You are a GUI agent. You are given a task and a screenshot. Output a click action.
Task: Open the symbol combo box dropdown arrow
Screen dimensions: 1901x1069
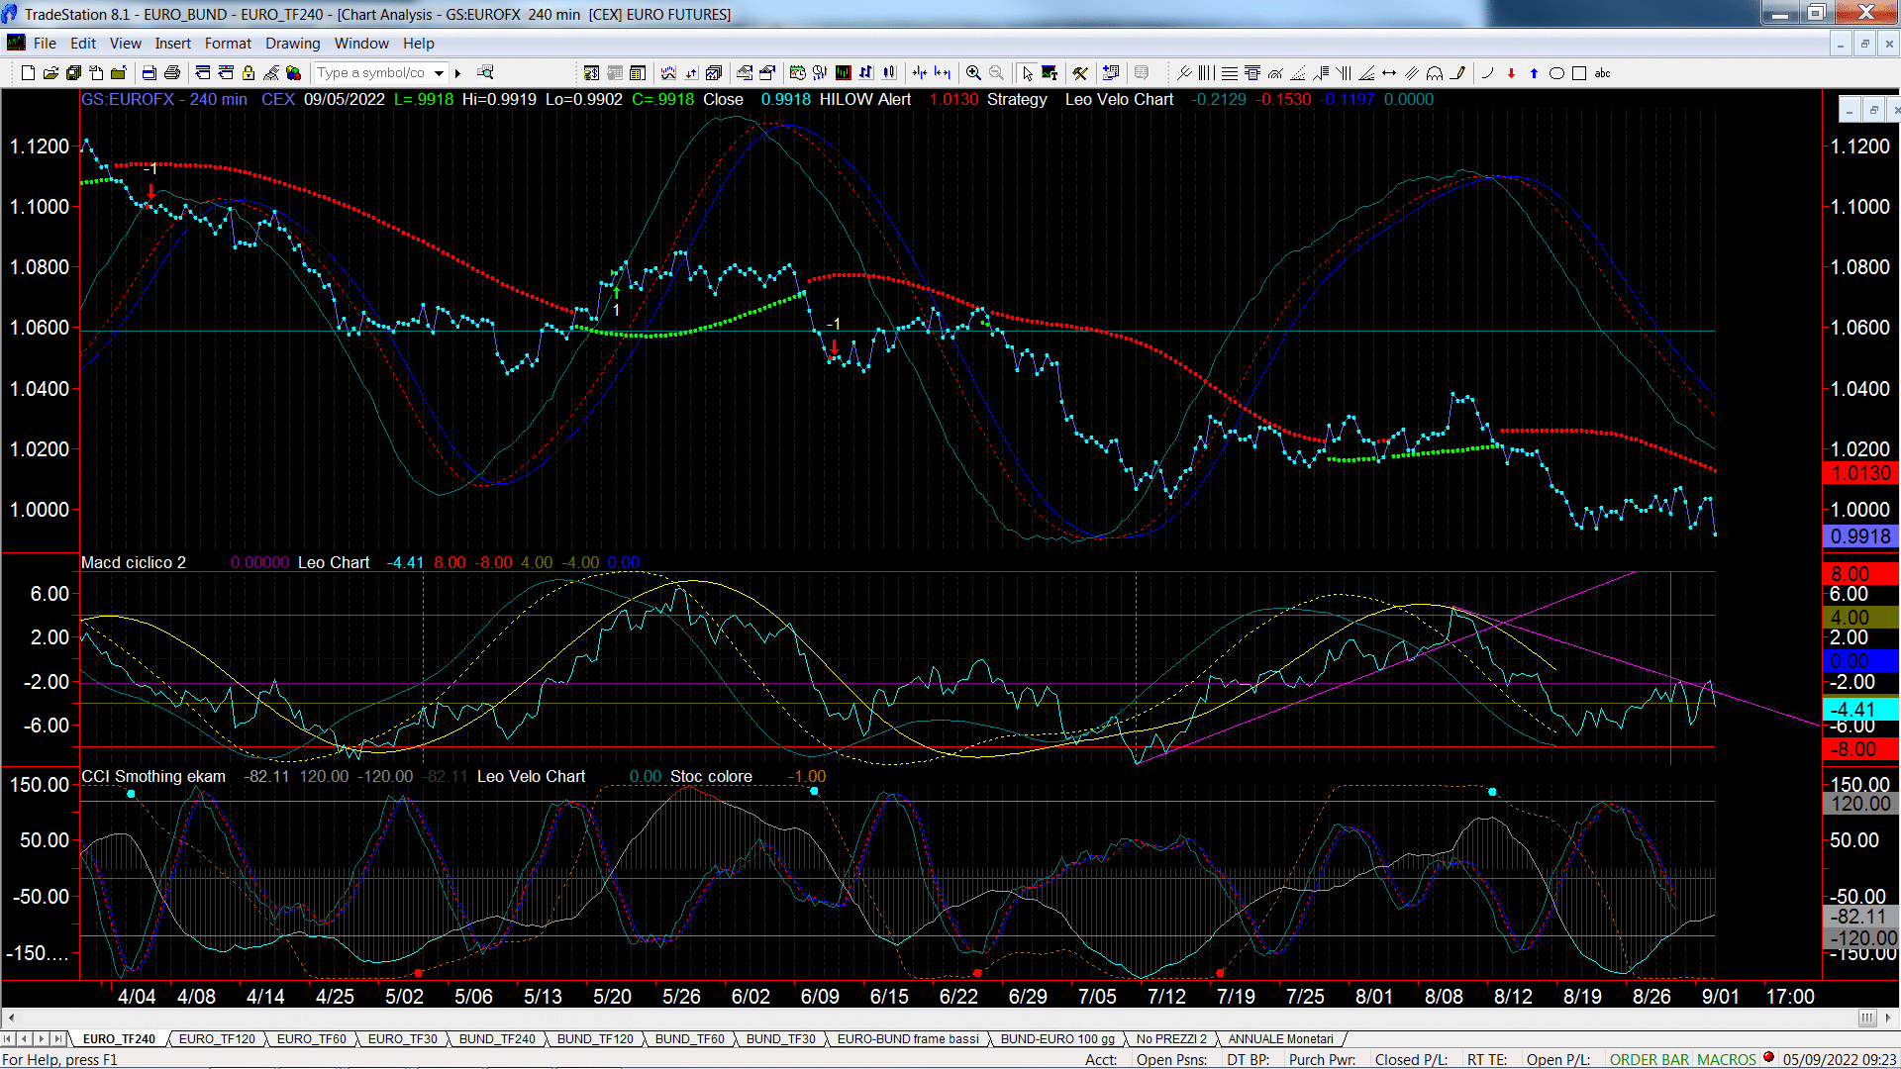[x=439, y=72]
